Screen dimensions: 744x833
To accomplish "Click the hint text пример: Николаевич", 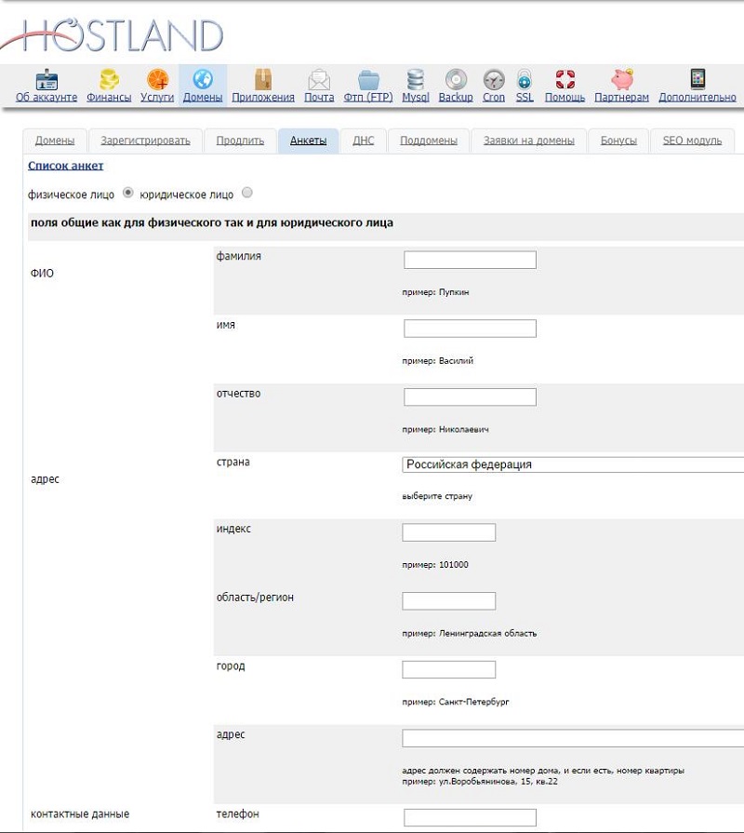I will pyautogui.click(x=445, y=429).
